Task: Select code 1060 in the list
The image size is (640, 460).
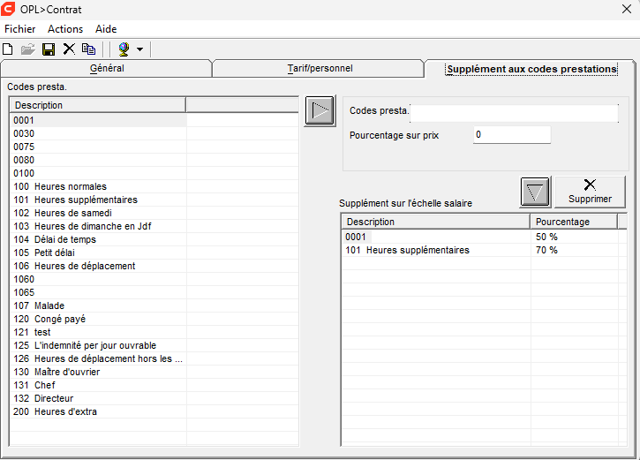Action: 154,279
